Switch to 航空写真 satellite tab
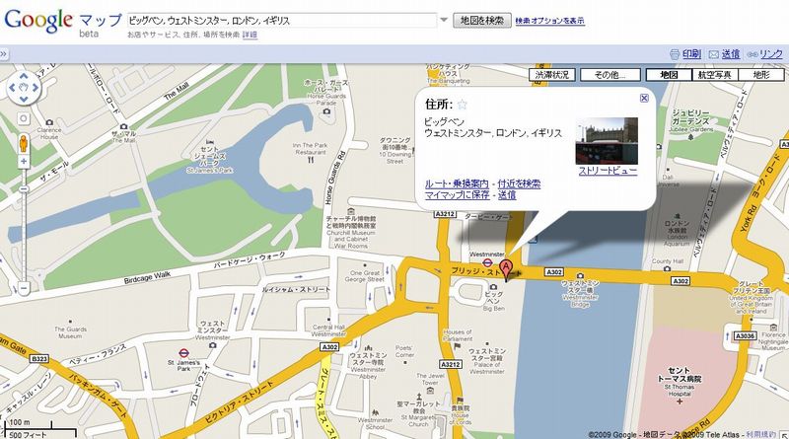This screenshot has height=439, width=789. pos(715,75)
